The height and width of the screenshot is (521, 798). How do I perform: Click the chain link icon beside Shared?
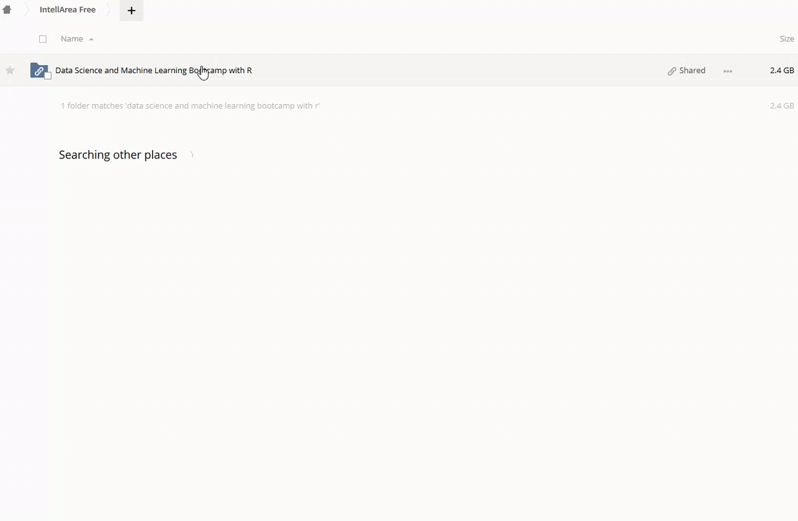[x=672, y=71]
